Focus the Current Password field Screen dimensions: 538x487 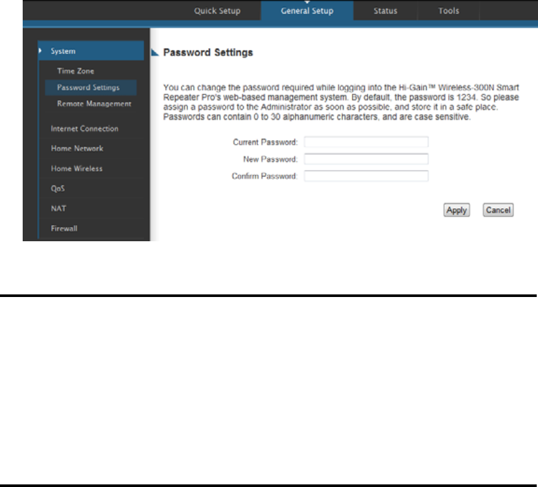[366, 142]
